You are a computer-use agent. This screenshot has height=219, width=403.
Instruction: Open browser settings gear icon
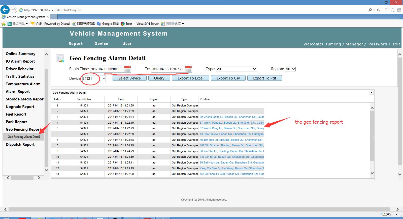point(399,10)
